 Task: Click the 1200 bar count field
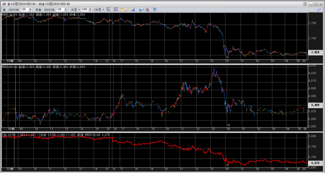click(x=84, y=10)
